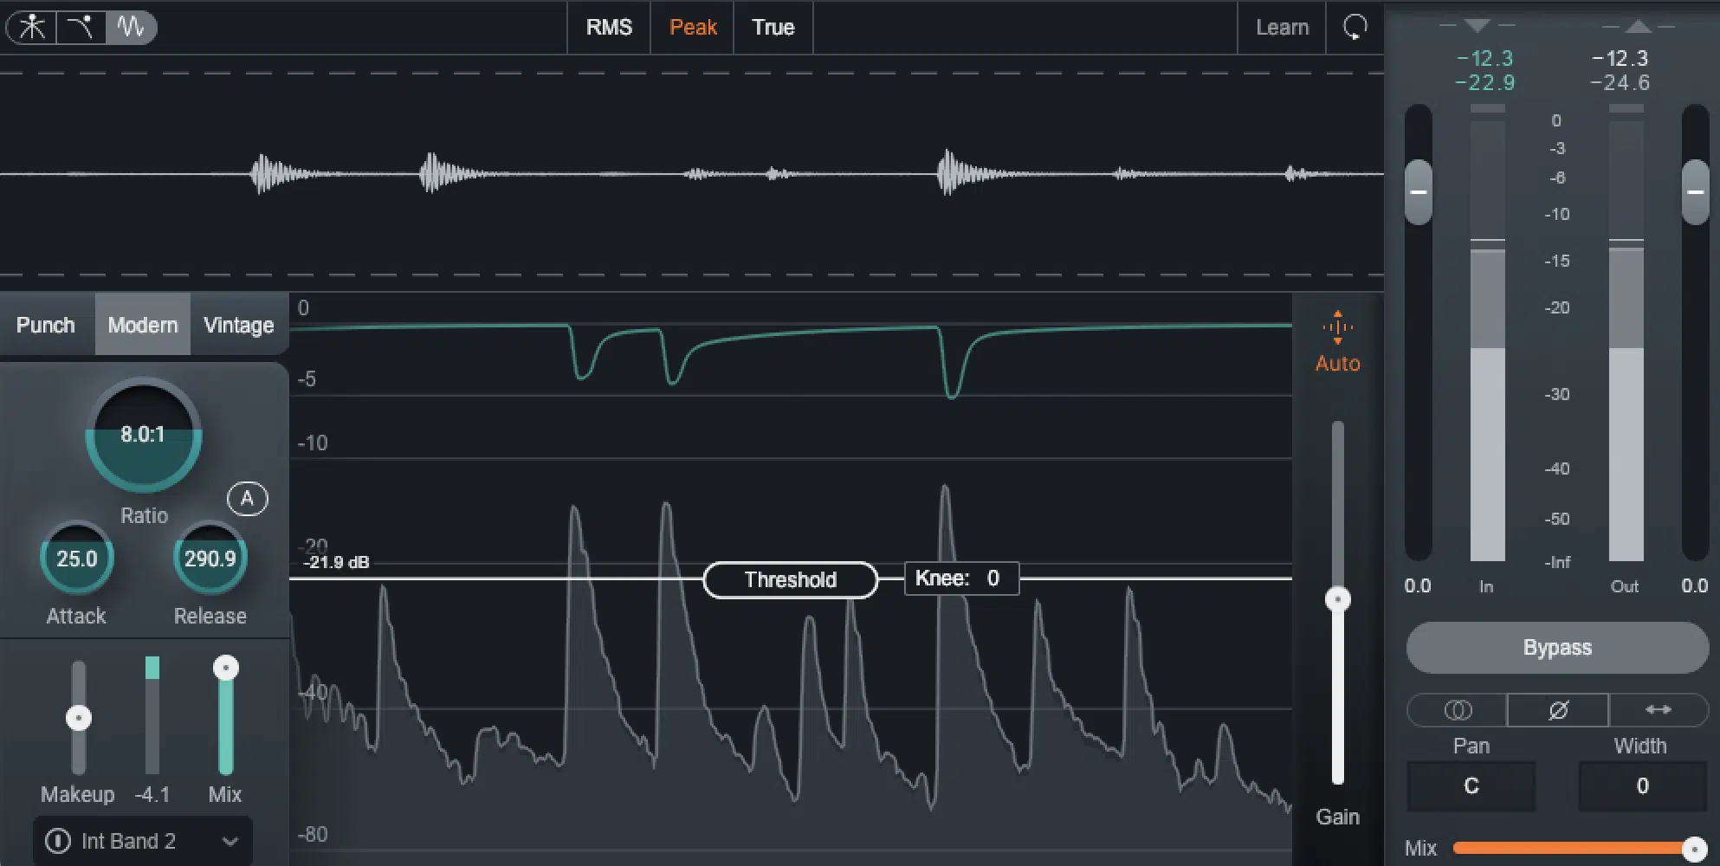This screenshot has width=1720, height=866.
Task: Click the Makeup gain slider handle
Action: click(79, 718)
